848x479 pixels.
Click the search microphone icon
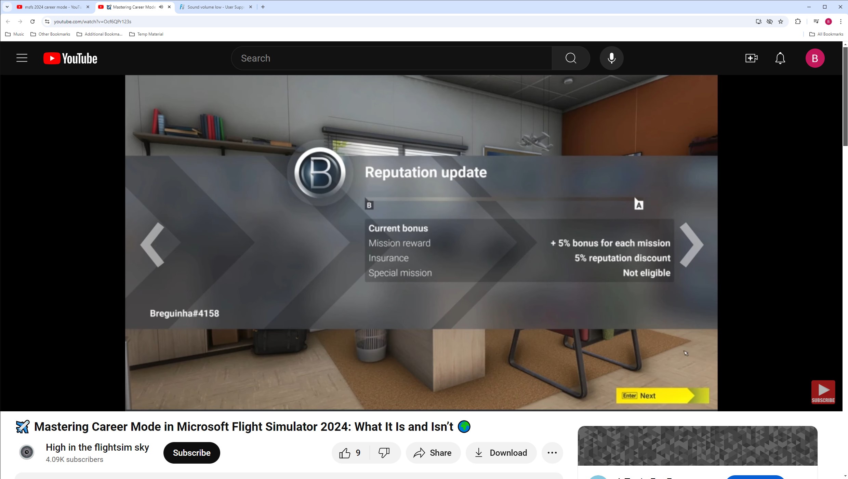pyautogui.click(x=611, y=58)
